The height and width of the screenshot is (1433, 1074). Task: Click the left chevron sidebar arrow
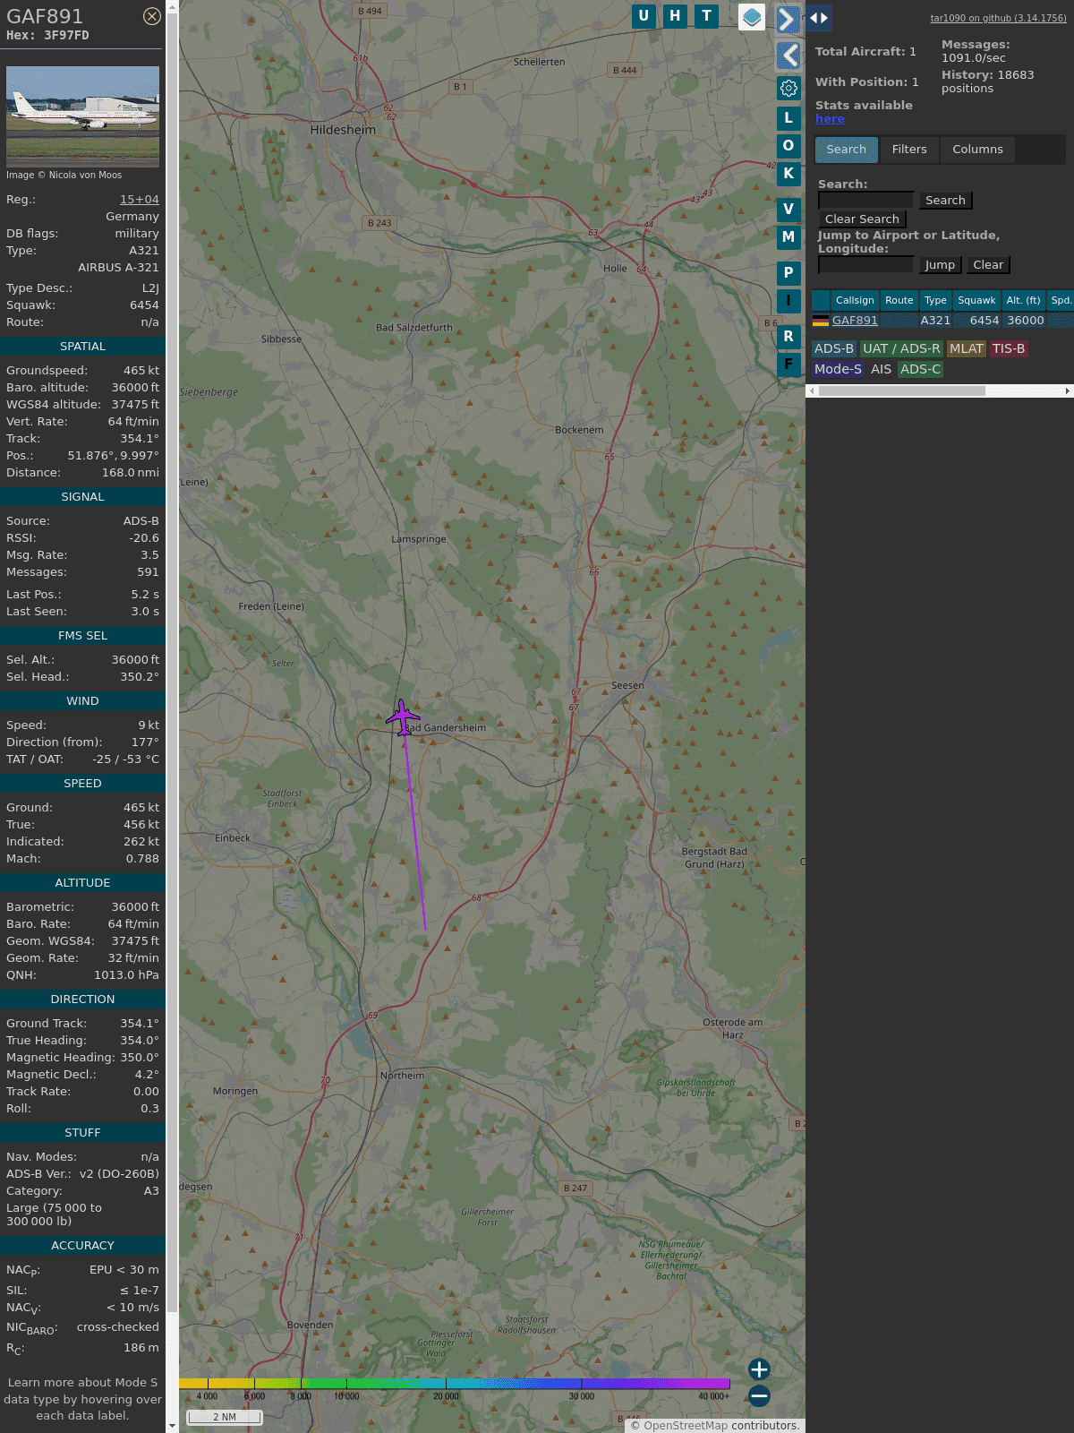pyautogui.click(x=788, y=56)
